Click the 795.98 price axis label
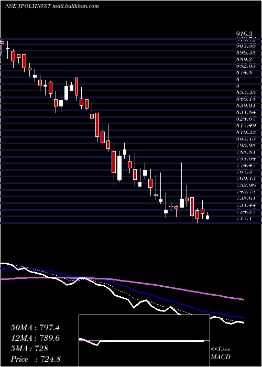262x367 pixels. 245,146
